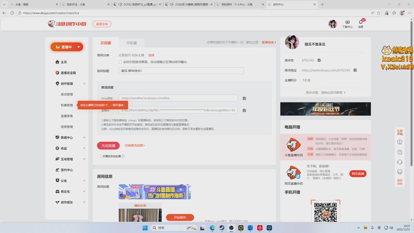Click the 返回主站 button
This screenshot has width=414, height=233.
[x=102, y=24]
